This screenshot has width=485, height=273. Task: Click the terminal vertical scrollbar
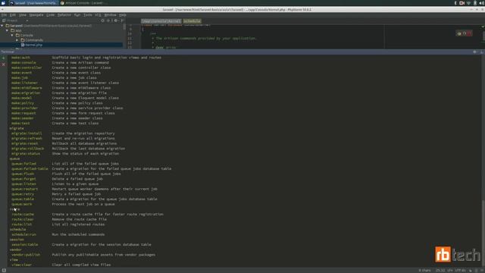[x=483, y=232]
